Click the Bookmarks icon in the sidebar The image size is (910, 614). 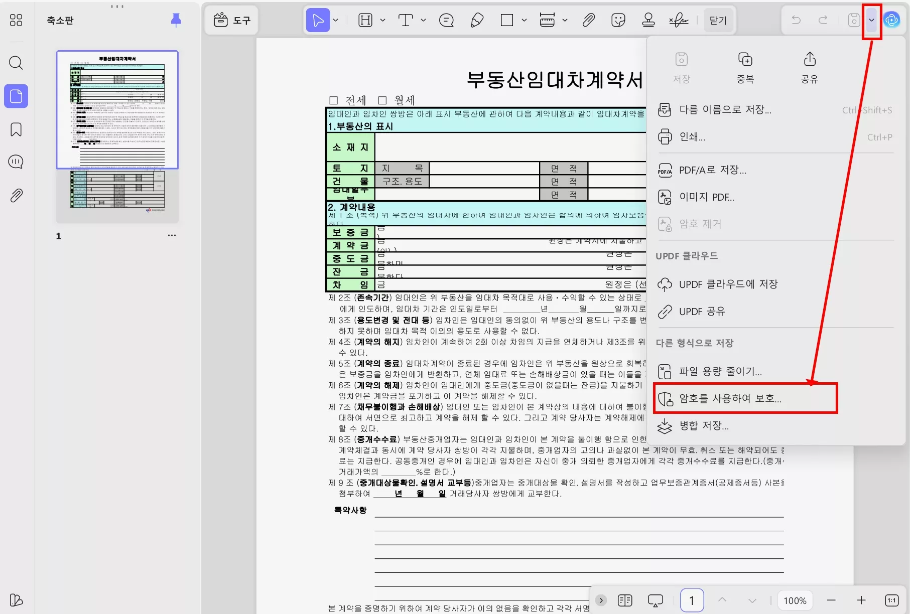point(16,129)
